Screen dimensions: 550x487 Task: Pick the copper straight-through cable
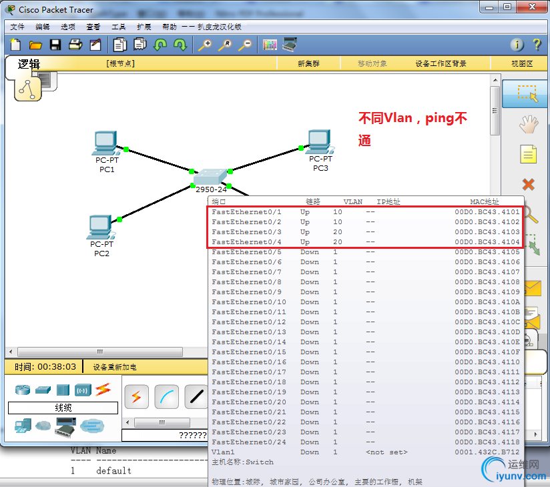pos(196,396)
